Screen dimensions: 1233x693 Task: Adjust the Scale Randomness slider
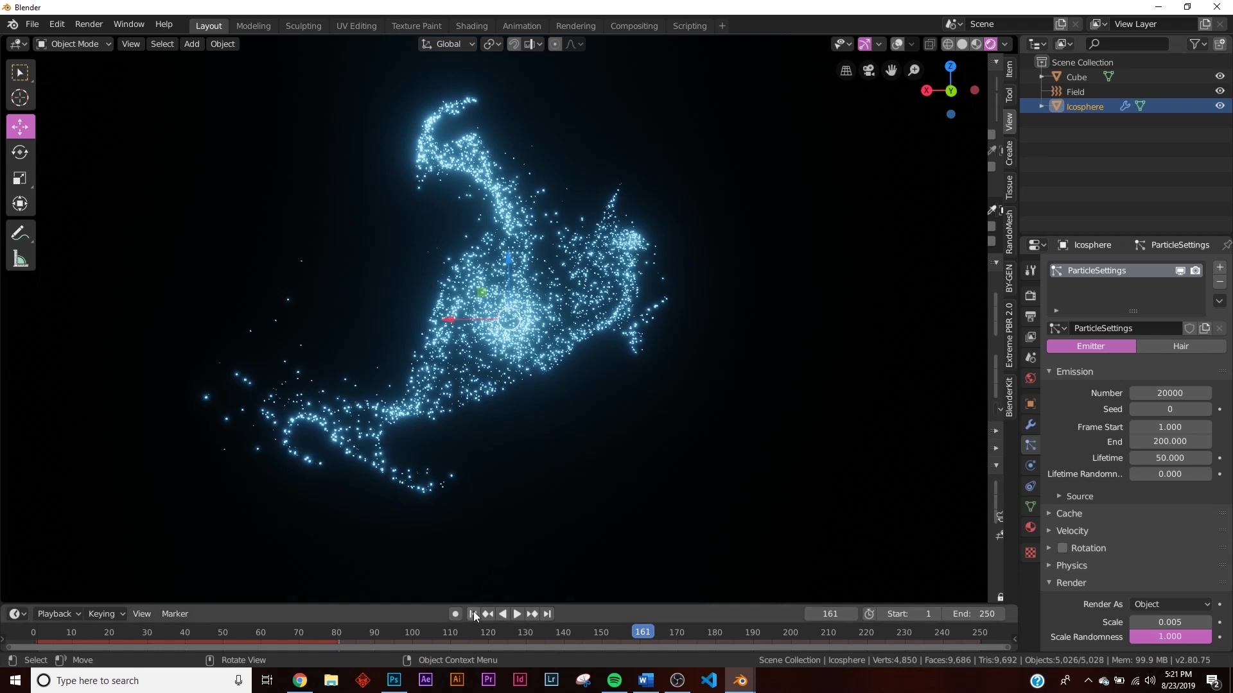coord(1170,637)
